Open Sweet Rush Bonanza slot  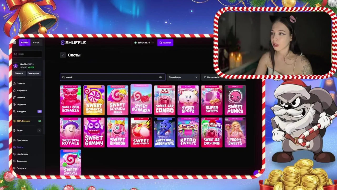click(71, 100)
